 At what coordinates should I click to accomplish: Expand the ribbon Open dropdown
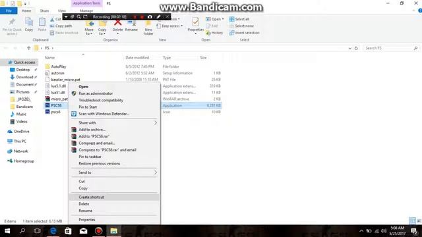pyautogui.click(x=215, y=19)
